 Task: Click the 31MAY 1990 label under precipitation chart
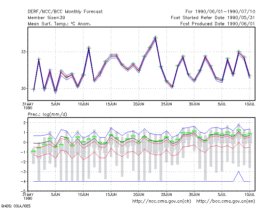28,196
